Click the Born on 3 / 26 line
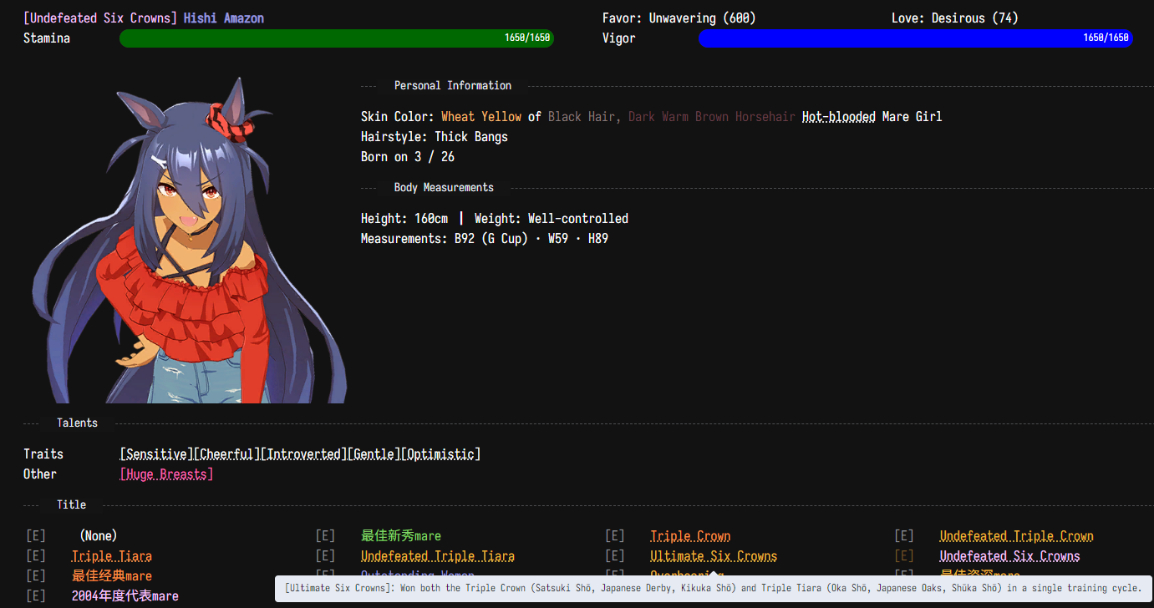 408,157
